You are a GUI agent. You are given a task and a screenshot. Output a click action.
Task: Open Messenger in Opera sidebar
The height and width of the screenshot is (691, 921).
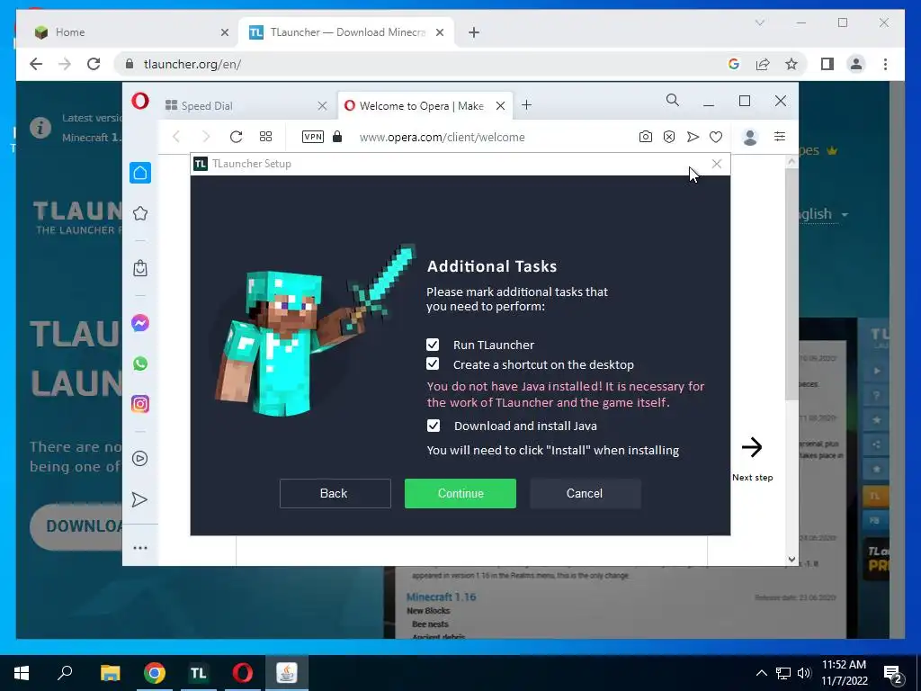(x=139, y=323)
